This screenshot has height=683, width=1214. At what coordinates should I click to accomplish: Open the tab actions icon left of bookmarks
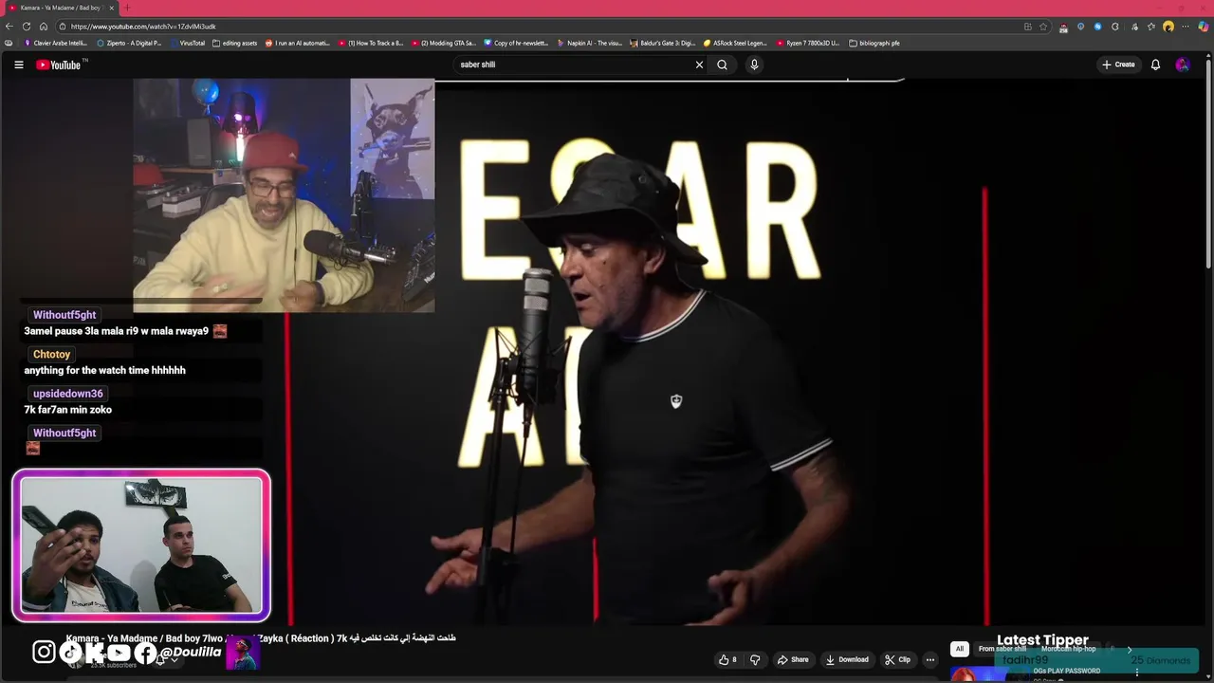click(x=9, y=43)
